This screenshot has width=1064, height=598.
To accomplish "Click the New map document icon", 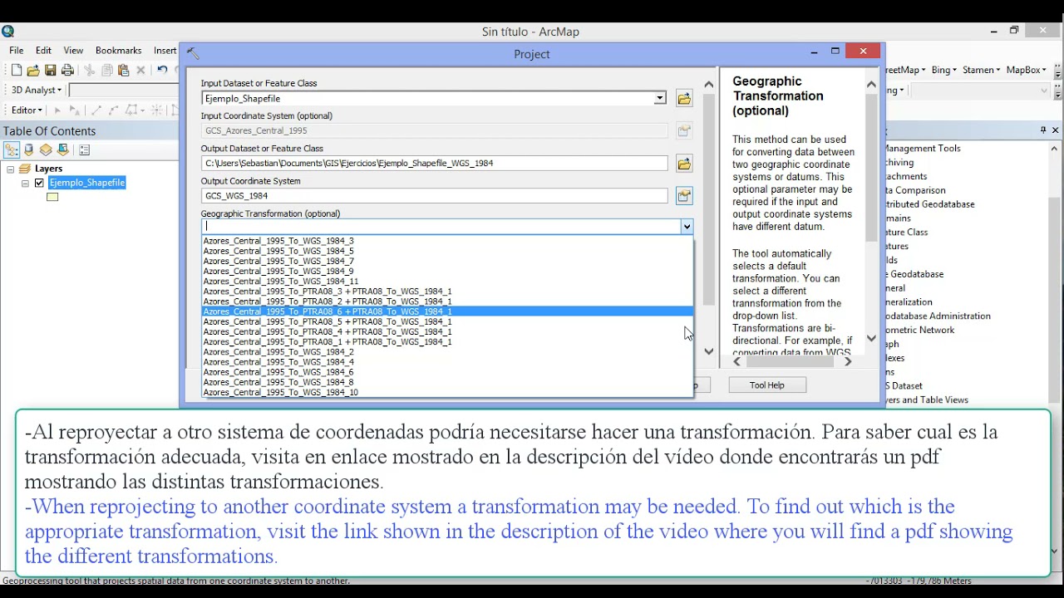I will point(16,71).
